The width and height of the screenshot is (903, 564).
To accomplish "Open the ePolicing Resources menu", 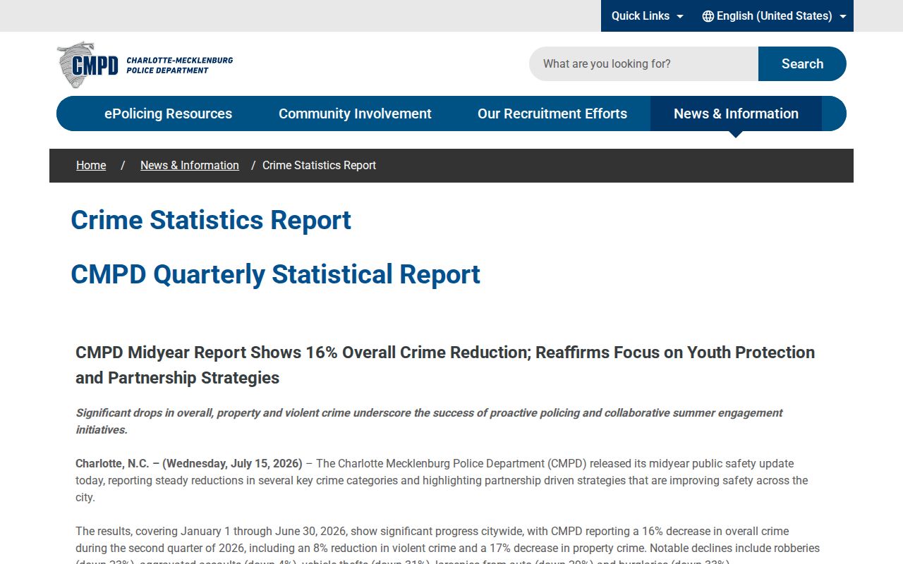I will (168, 114).
